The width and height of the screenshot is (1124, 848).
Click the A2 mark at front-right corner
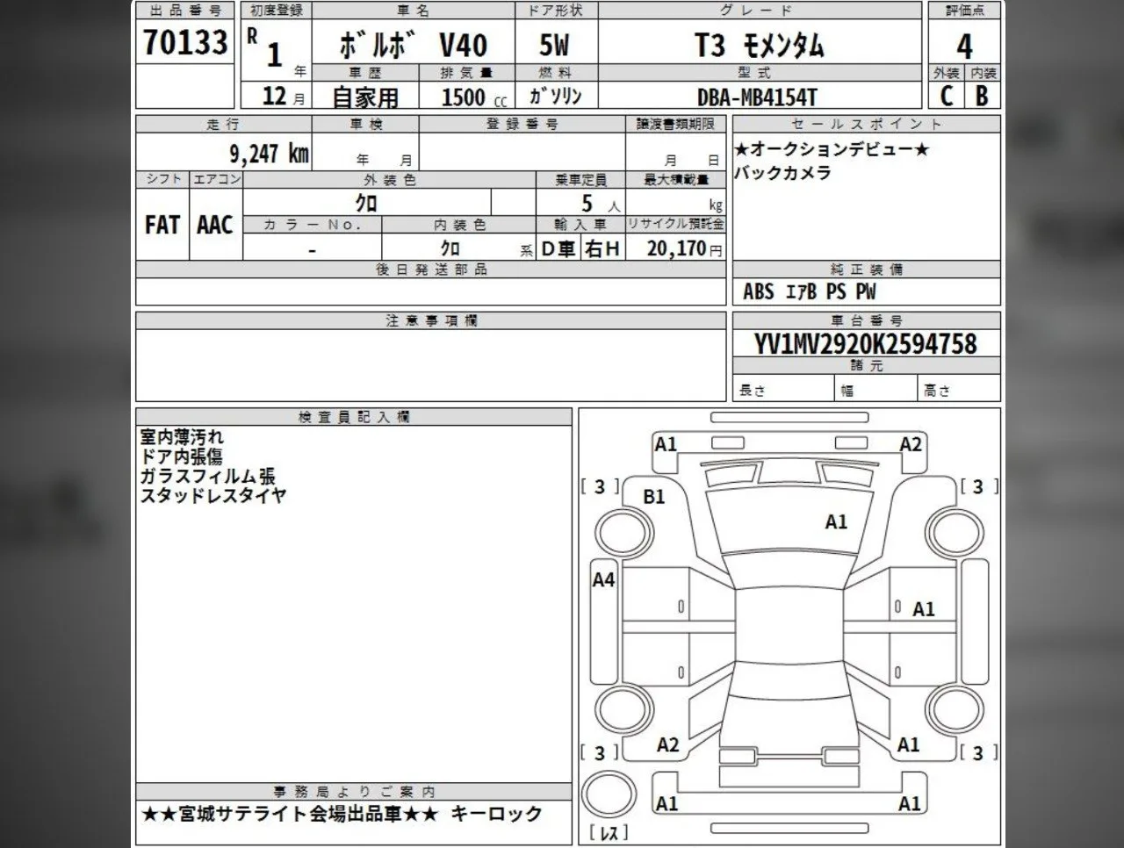(x=911, y=444)
